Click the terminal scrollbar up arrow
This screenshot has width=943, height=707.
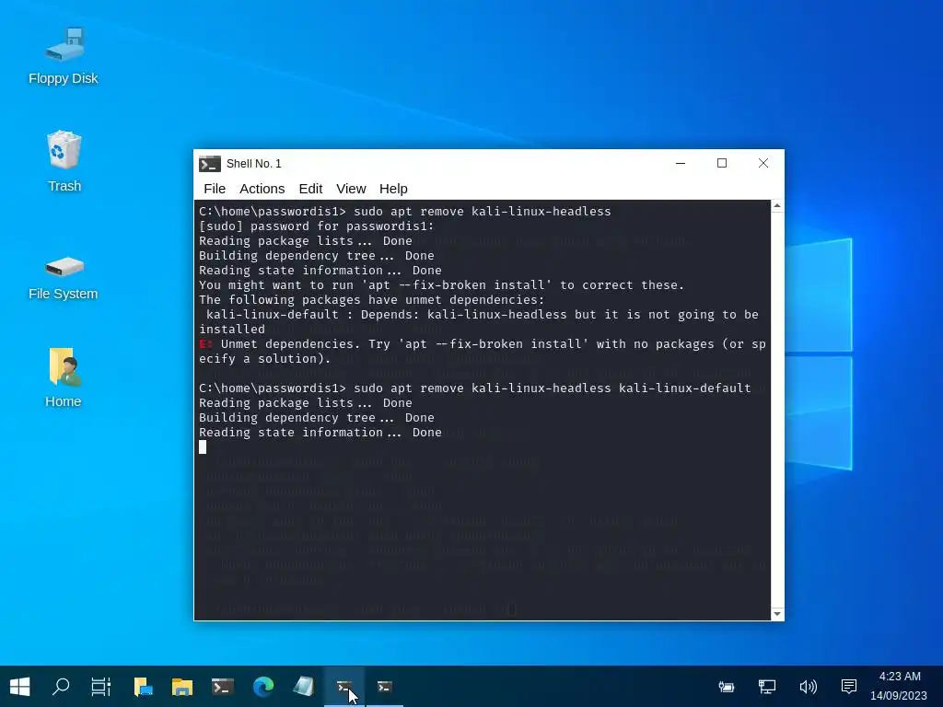coord(777,206)
